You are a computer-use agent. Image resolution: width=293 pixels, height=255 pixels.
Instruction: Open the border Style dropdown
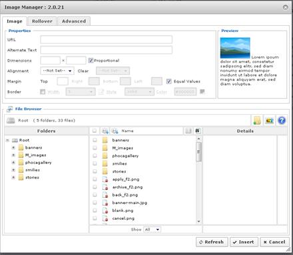(139, 92)
